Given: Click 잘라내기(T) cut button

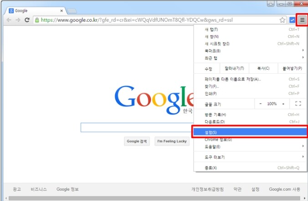Looking at the screenshot, I should 234,68.
